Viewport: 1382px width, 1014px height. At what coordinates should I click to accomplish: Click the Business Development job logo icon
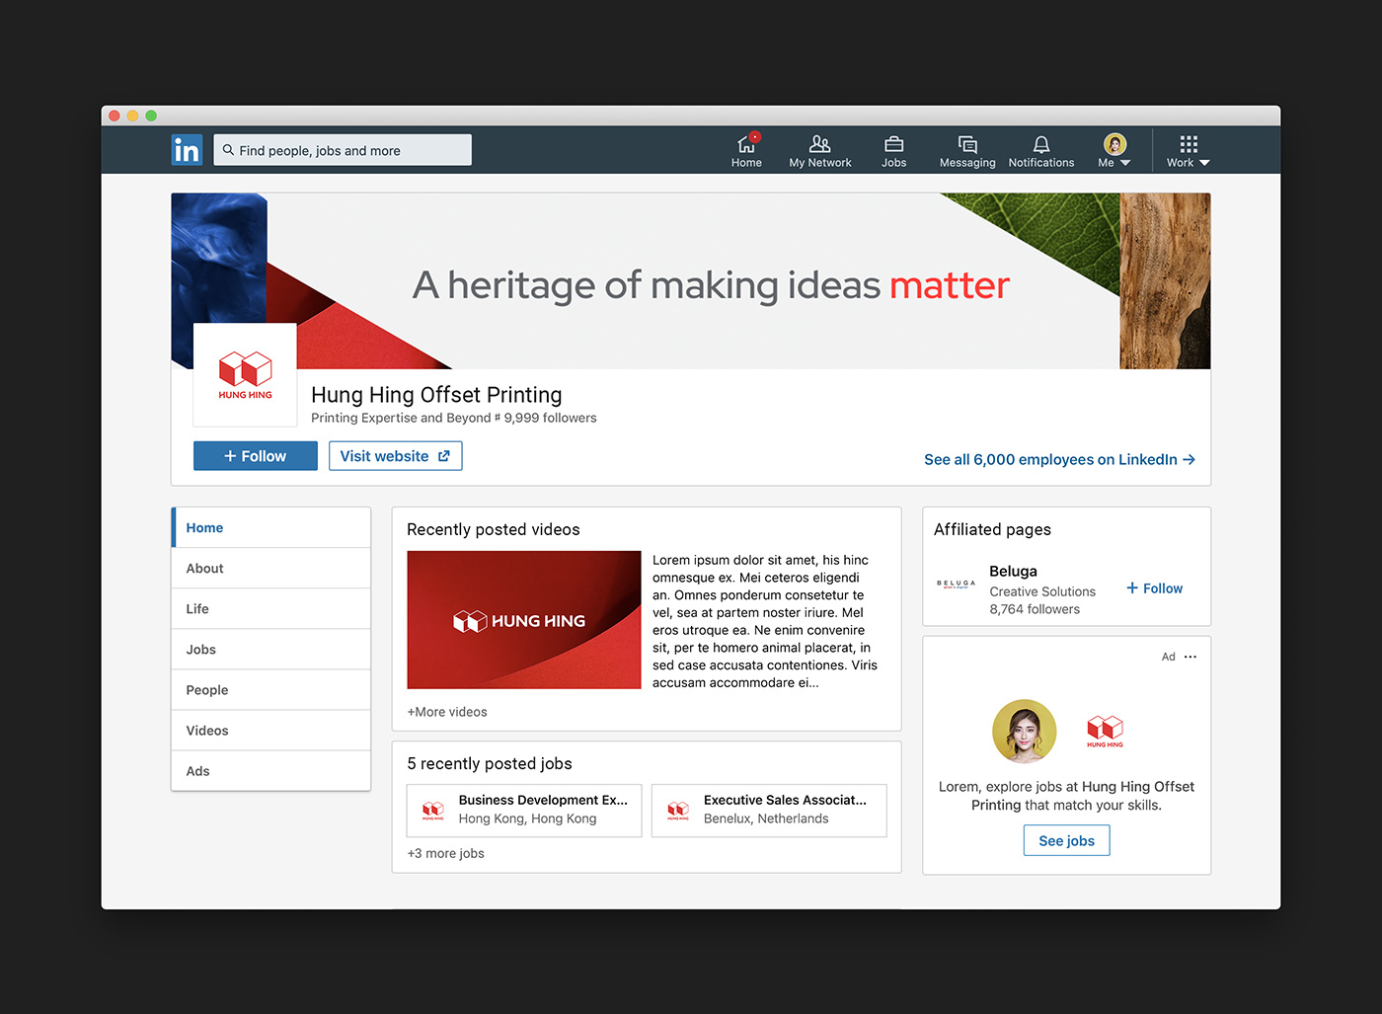433,811
